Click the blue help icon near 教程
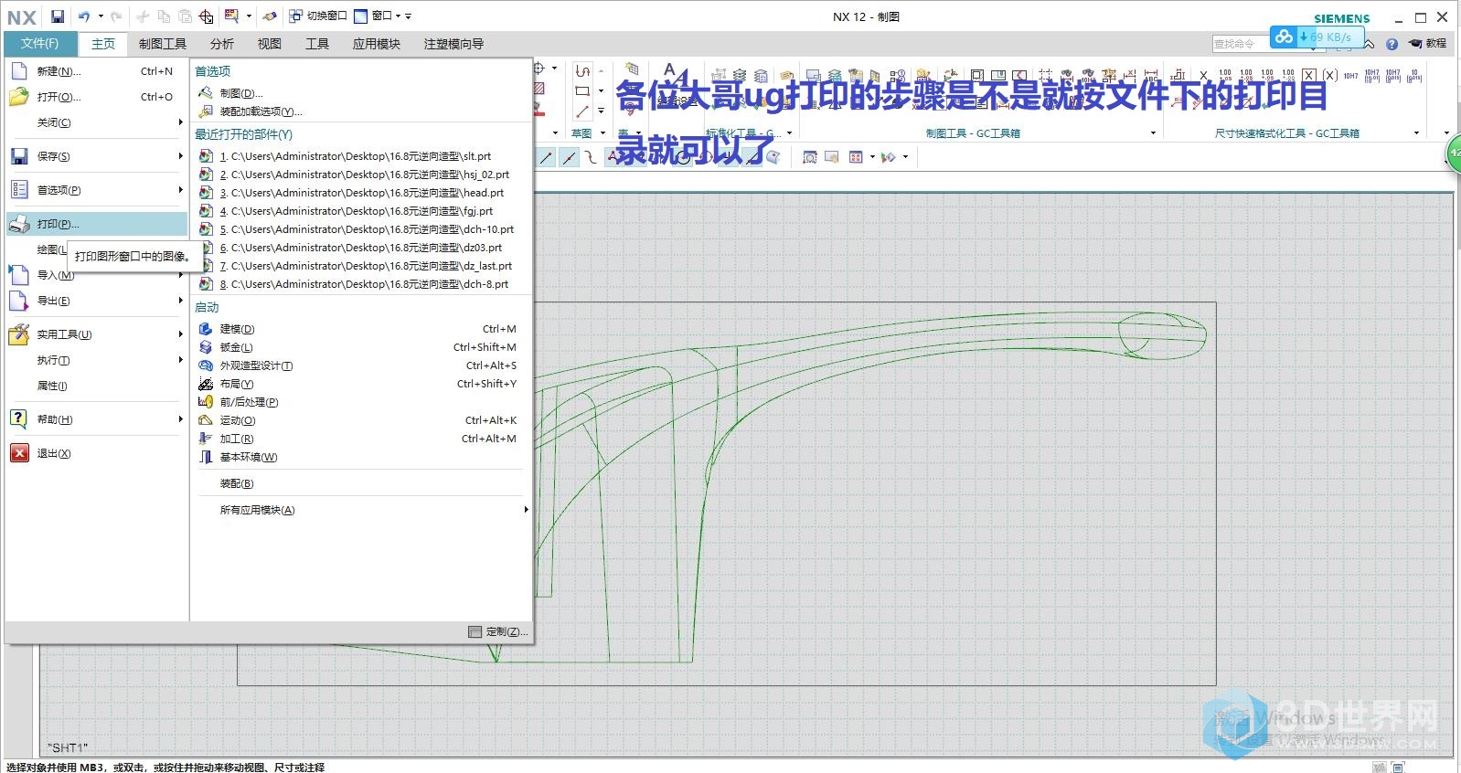The height and width of the screenshot is (773, 1461). (1392, 44)
